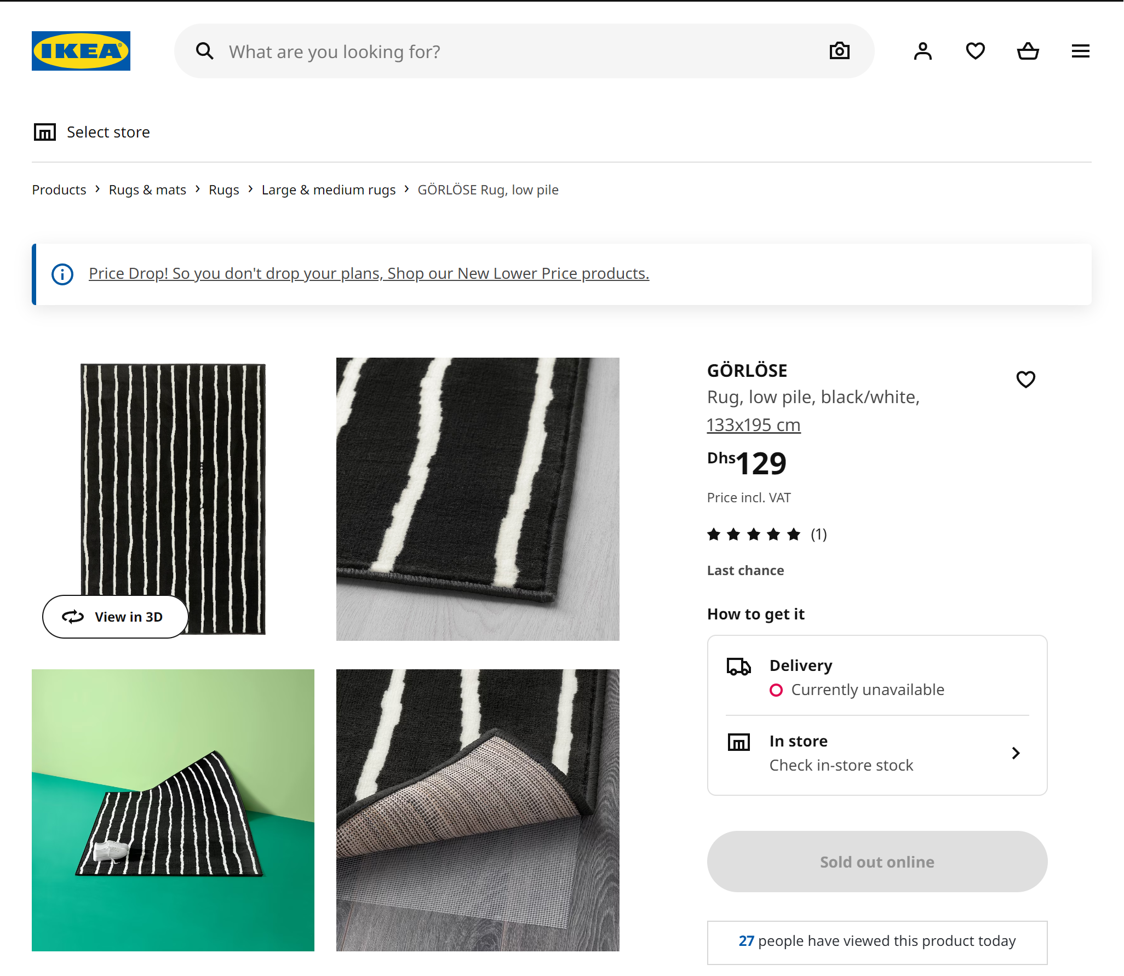
Task: Click the search magnifier icon
Action: (x=205, y=51)
